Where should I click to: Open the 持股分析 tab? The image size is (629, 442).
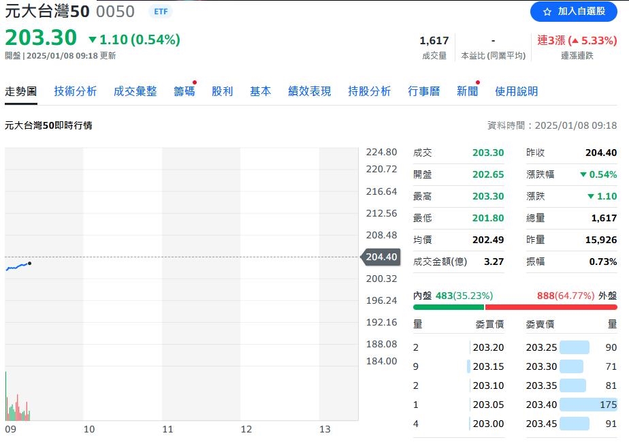(370, 90)
